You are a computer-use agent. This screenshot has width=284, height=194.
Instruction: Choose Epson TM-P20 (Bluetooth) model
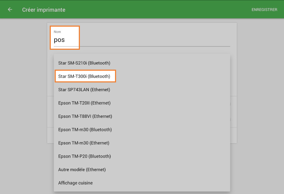pos(84,156)
